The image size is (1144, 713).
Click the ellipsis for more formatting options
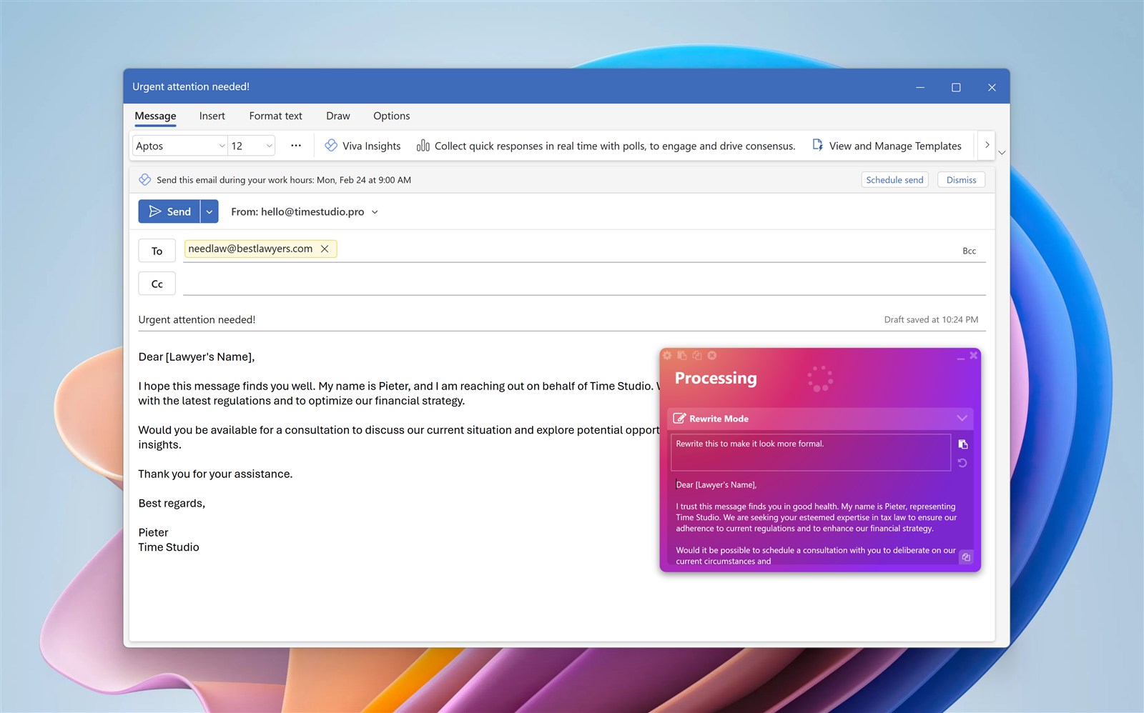295,146
